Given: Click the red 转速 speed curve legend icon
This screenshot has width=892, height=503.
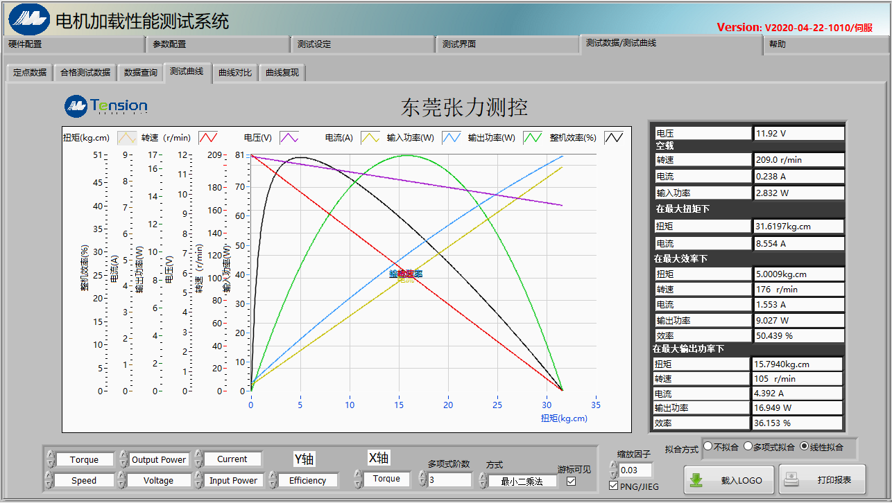Looking at the screenshot, I should 209,137.
